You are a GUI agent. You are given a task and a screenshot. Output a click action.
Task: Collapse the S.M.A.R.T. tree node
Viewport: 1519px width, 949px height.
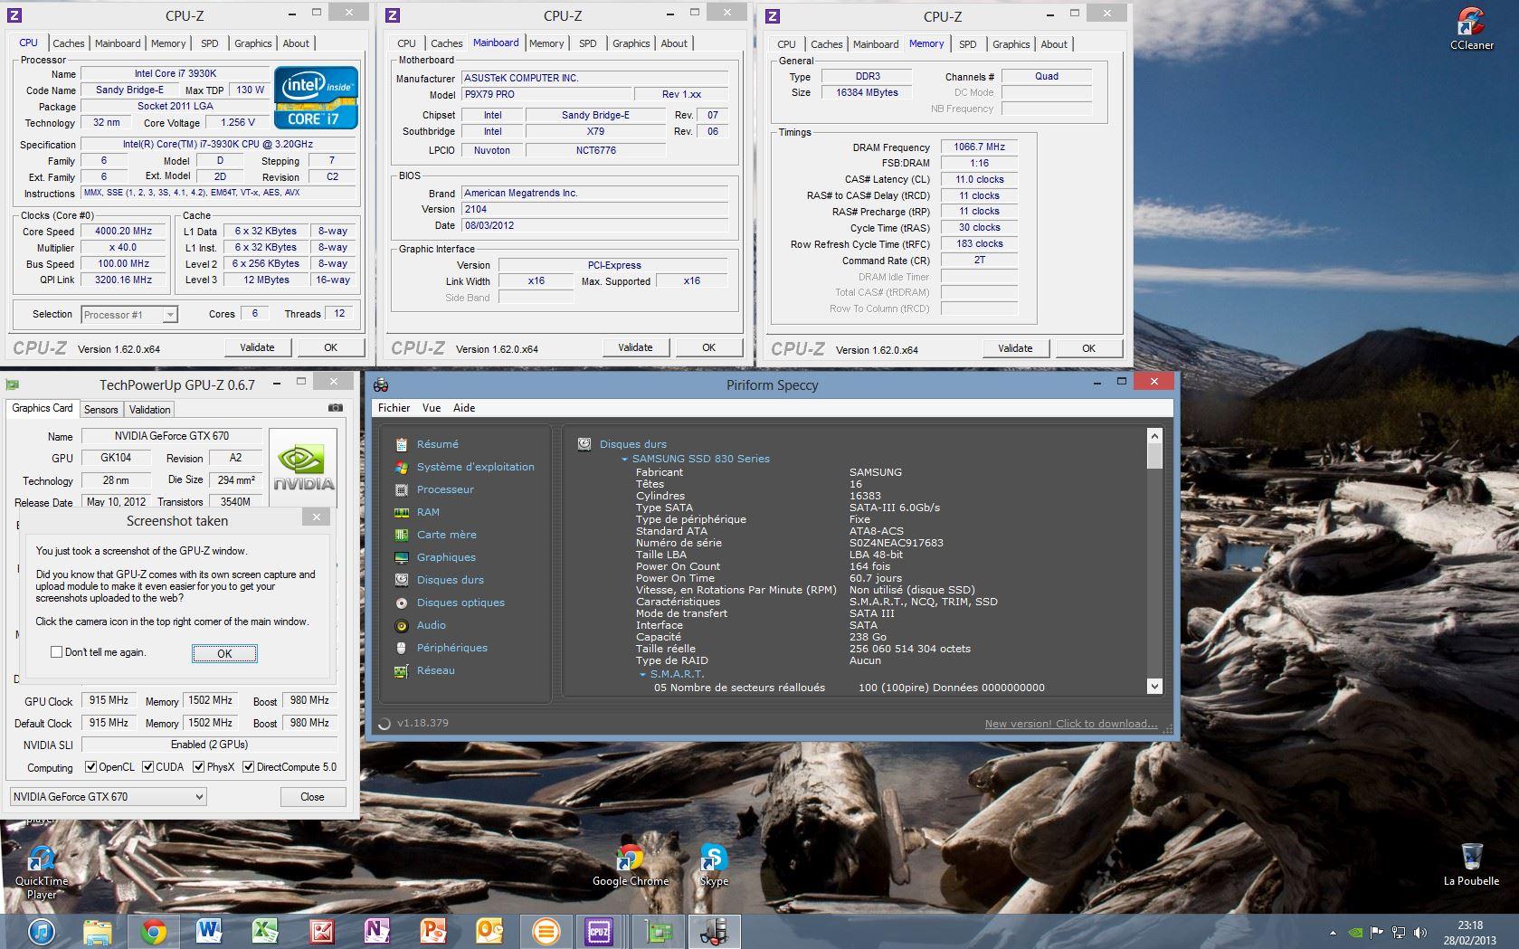642,675
